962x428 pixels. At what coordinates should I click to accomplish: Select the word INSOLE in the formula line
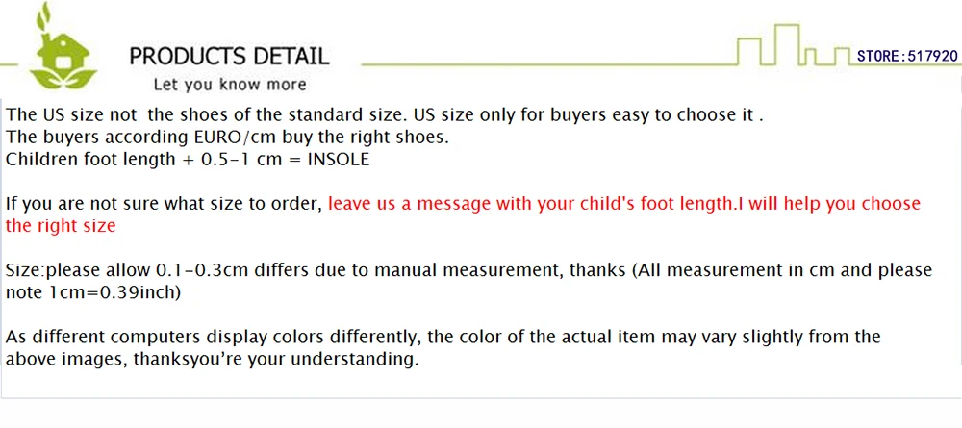pos(338,160)
